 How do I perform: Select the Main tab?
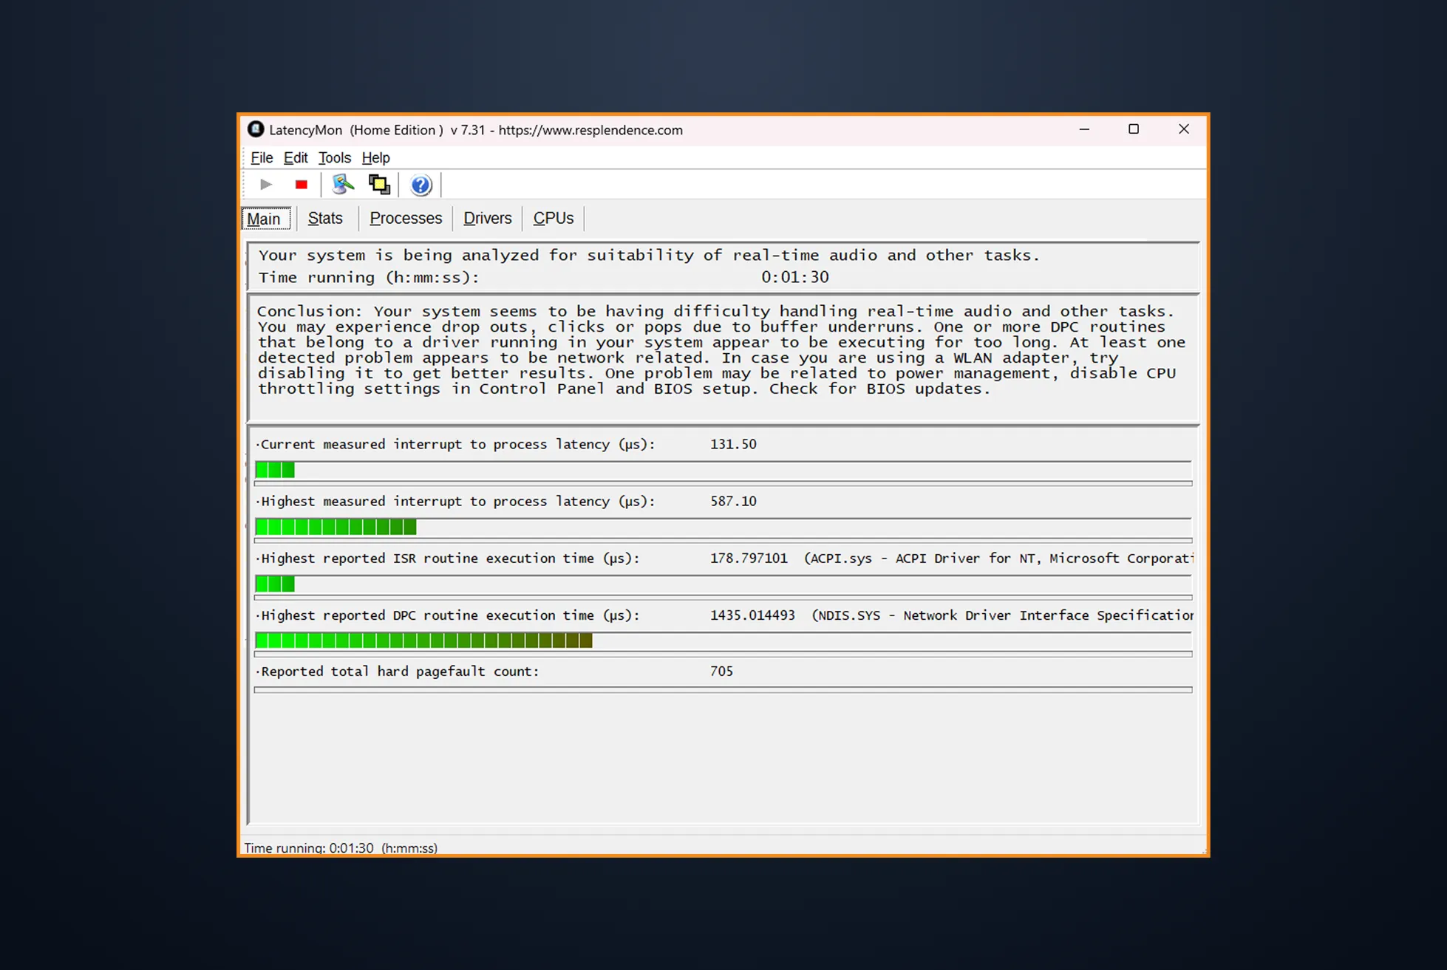[266, 219]
